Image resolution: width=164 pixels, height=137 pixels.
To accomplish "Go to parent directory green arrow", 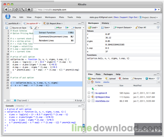I will pyautogui.click(x=93, y=89).
